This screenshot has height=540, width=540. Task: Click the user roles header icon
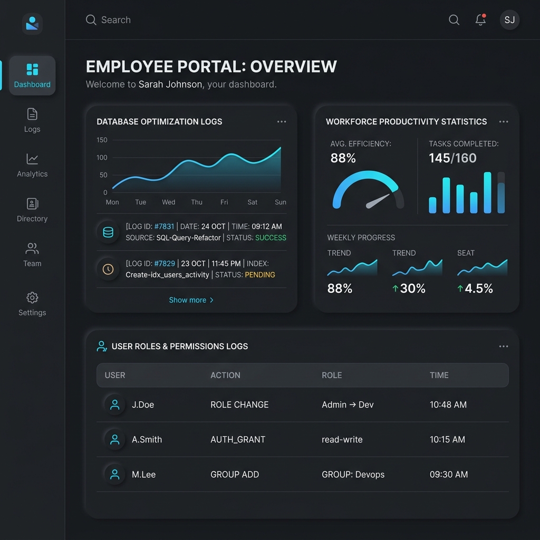pyautogui.click(x=102, y=346)
